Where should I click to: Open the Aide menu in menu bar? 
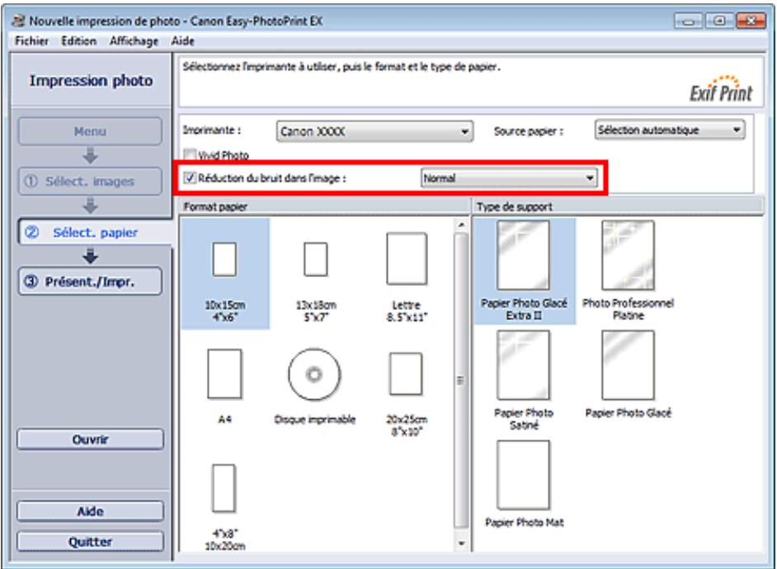tap(183, 41)
